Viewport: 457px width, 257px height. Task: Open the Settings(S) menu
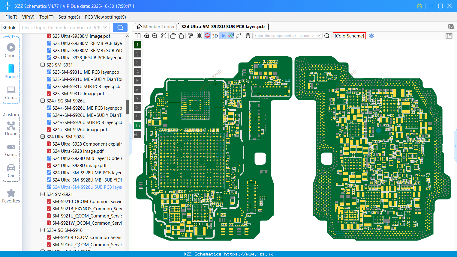69,17
